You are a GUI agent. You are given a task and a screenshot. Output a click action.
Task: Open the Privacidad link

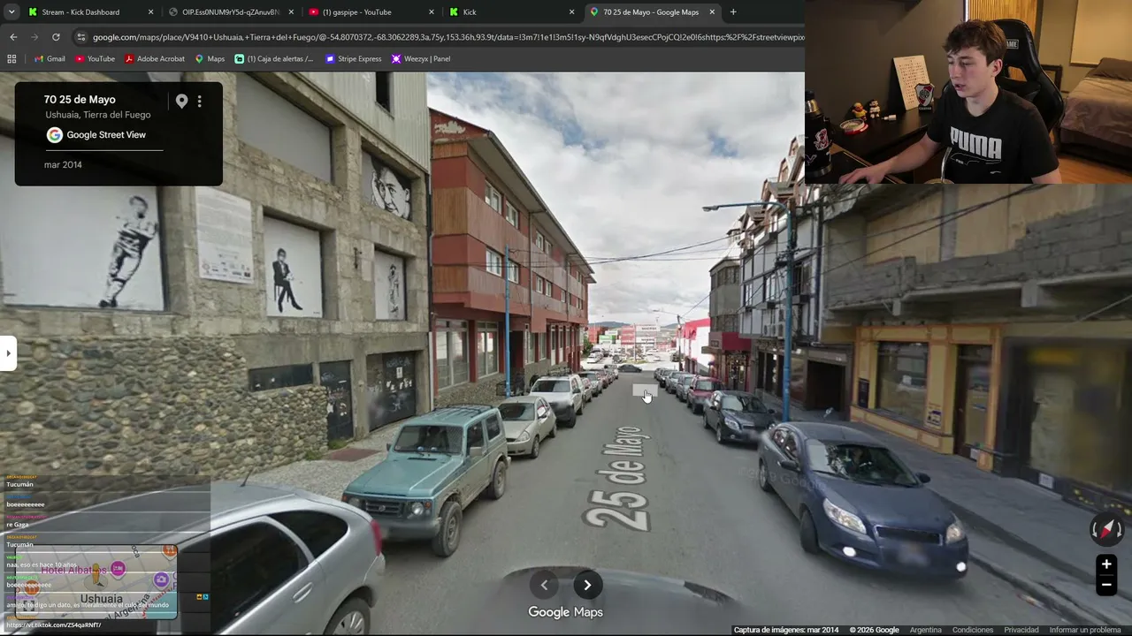[x=1021, y=630]
